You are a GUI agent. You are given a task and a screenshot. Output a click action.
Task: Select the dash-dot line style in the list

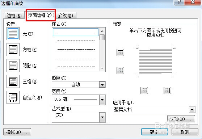coord(76,67)
